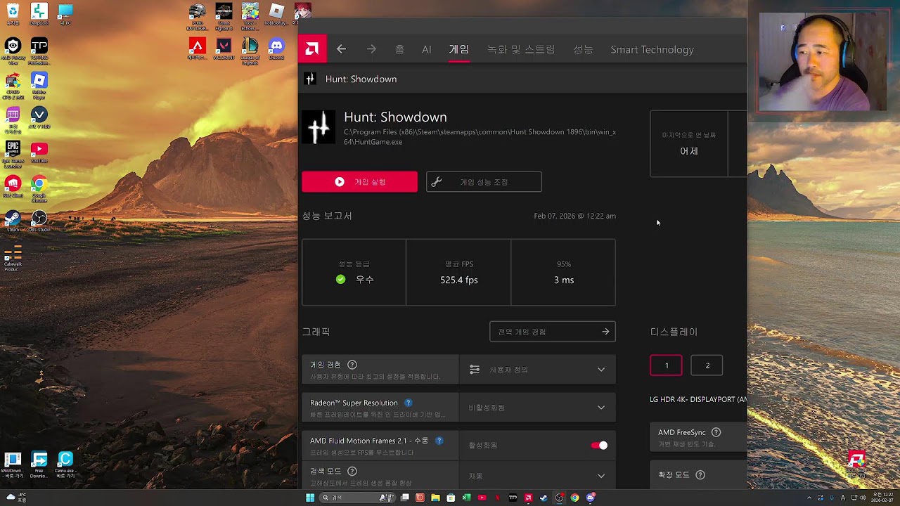
Task: Go back with the left arrow
Action: tap(341, 49)
